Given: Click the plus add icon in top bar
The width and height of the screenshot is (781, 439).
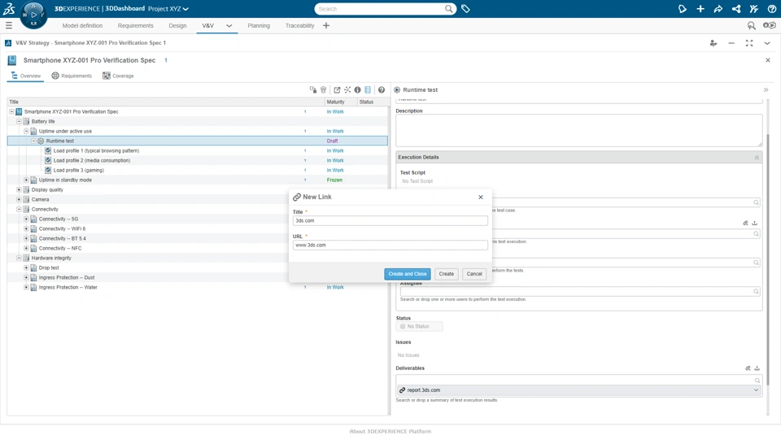Looking at the screenshot, I should [x=700, y=8].
